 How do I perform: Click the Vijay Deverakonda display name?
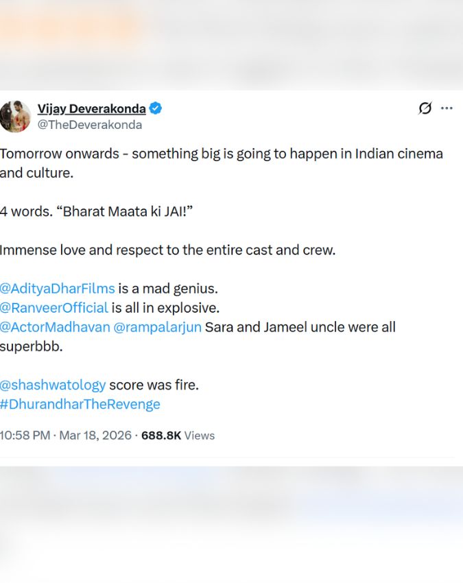(91, 108)
